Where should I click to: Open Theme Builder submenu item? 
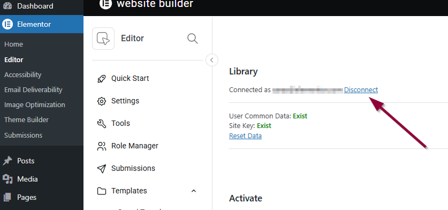click(26, 120)
